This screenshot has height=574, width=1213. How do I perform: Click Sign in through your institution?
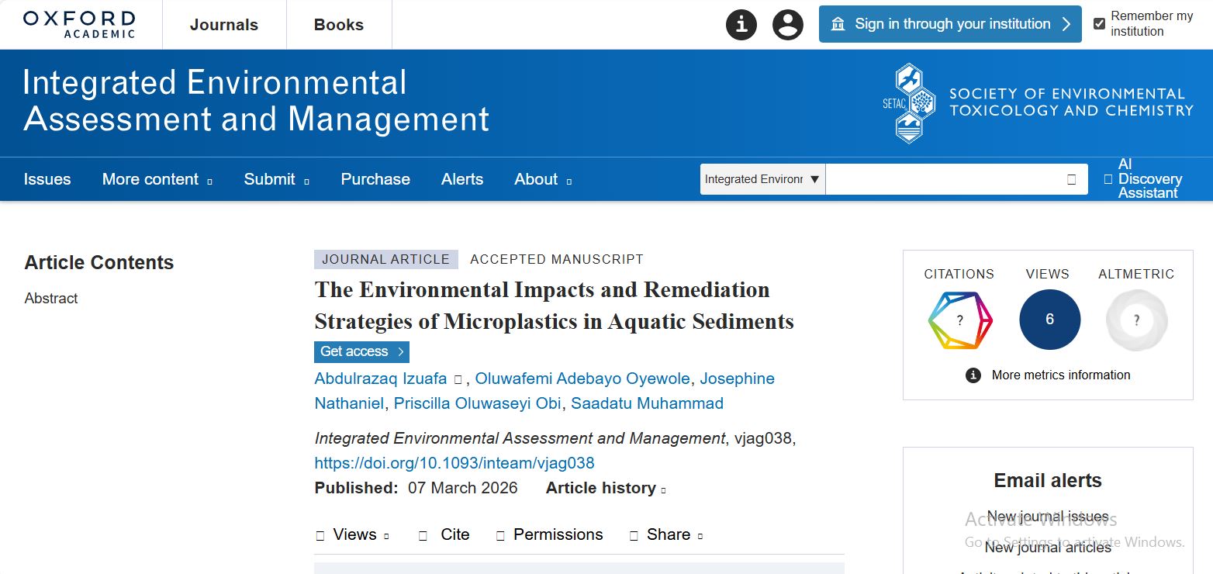point(950,24)
